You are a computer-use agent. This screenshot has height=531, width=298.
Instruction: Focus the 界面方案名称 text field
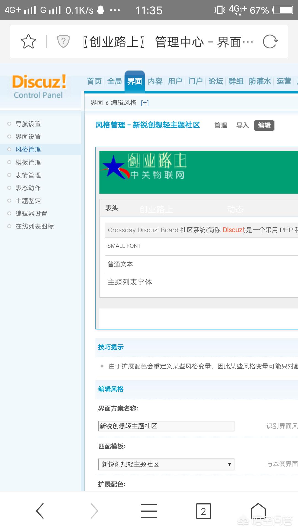tap(166, 426)
